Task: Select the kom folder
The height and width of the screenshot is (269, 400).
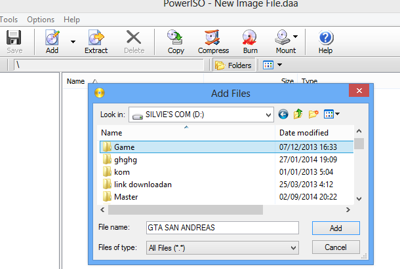Action: (122, 172)
